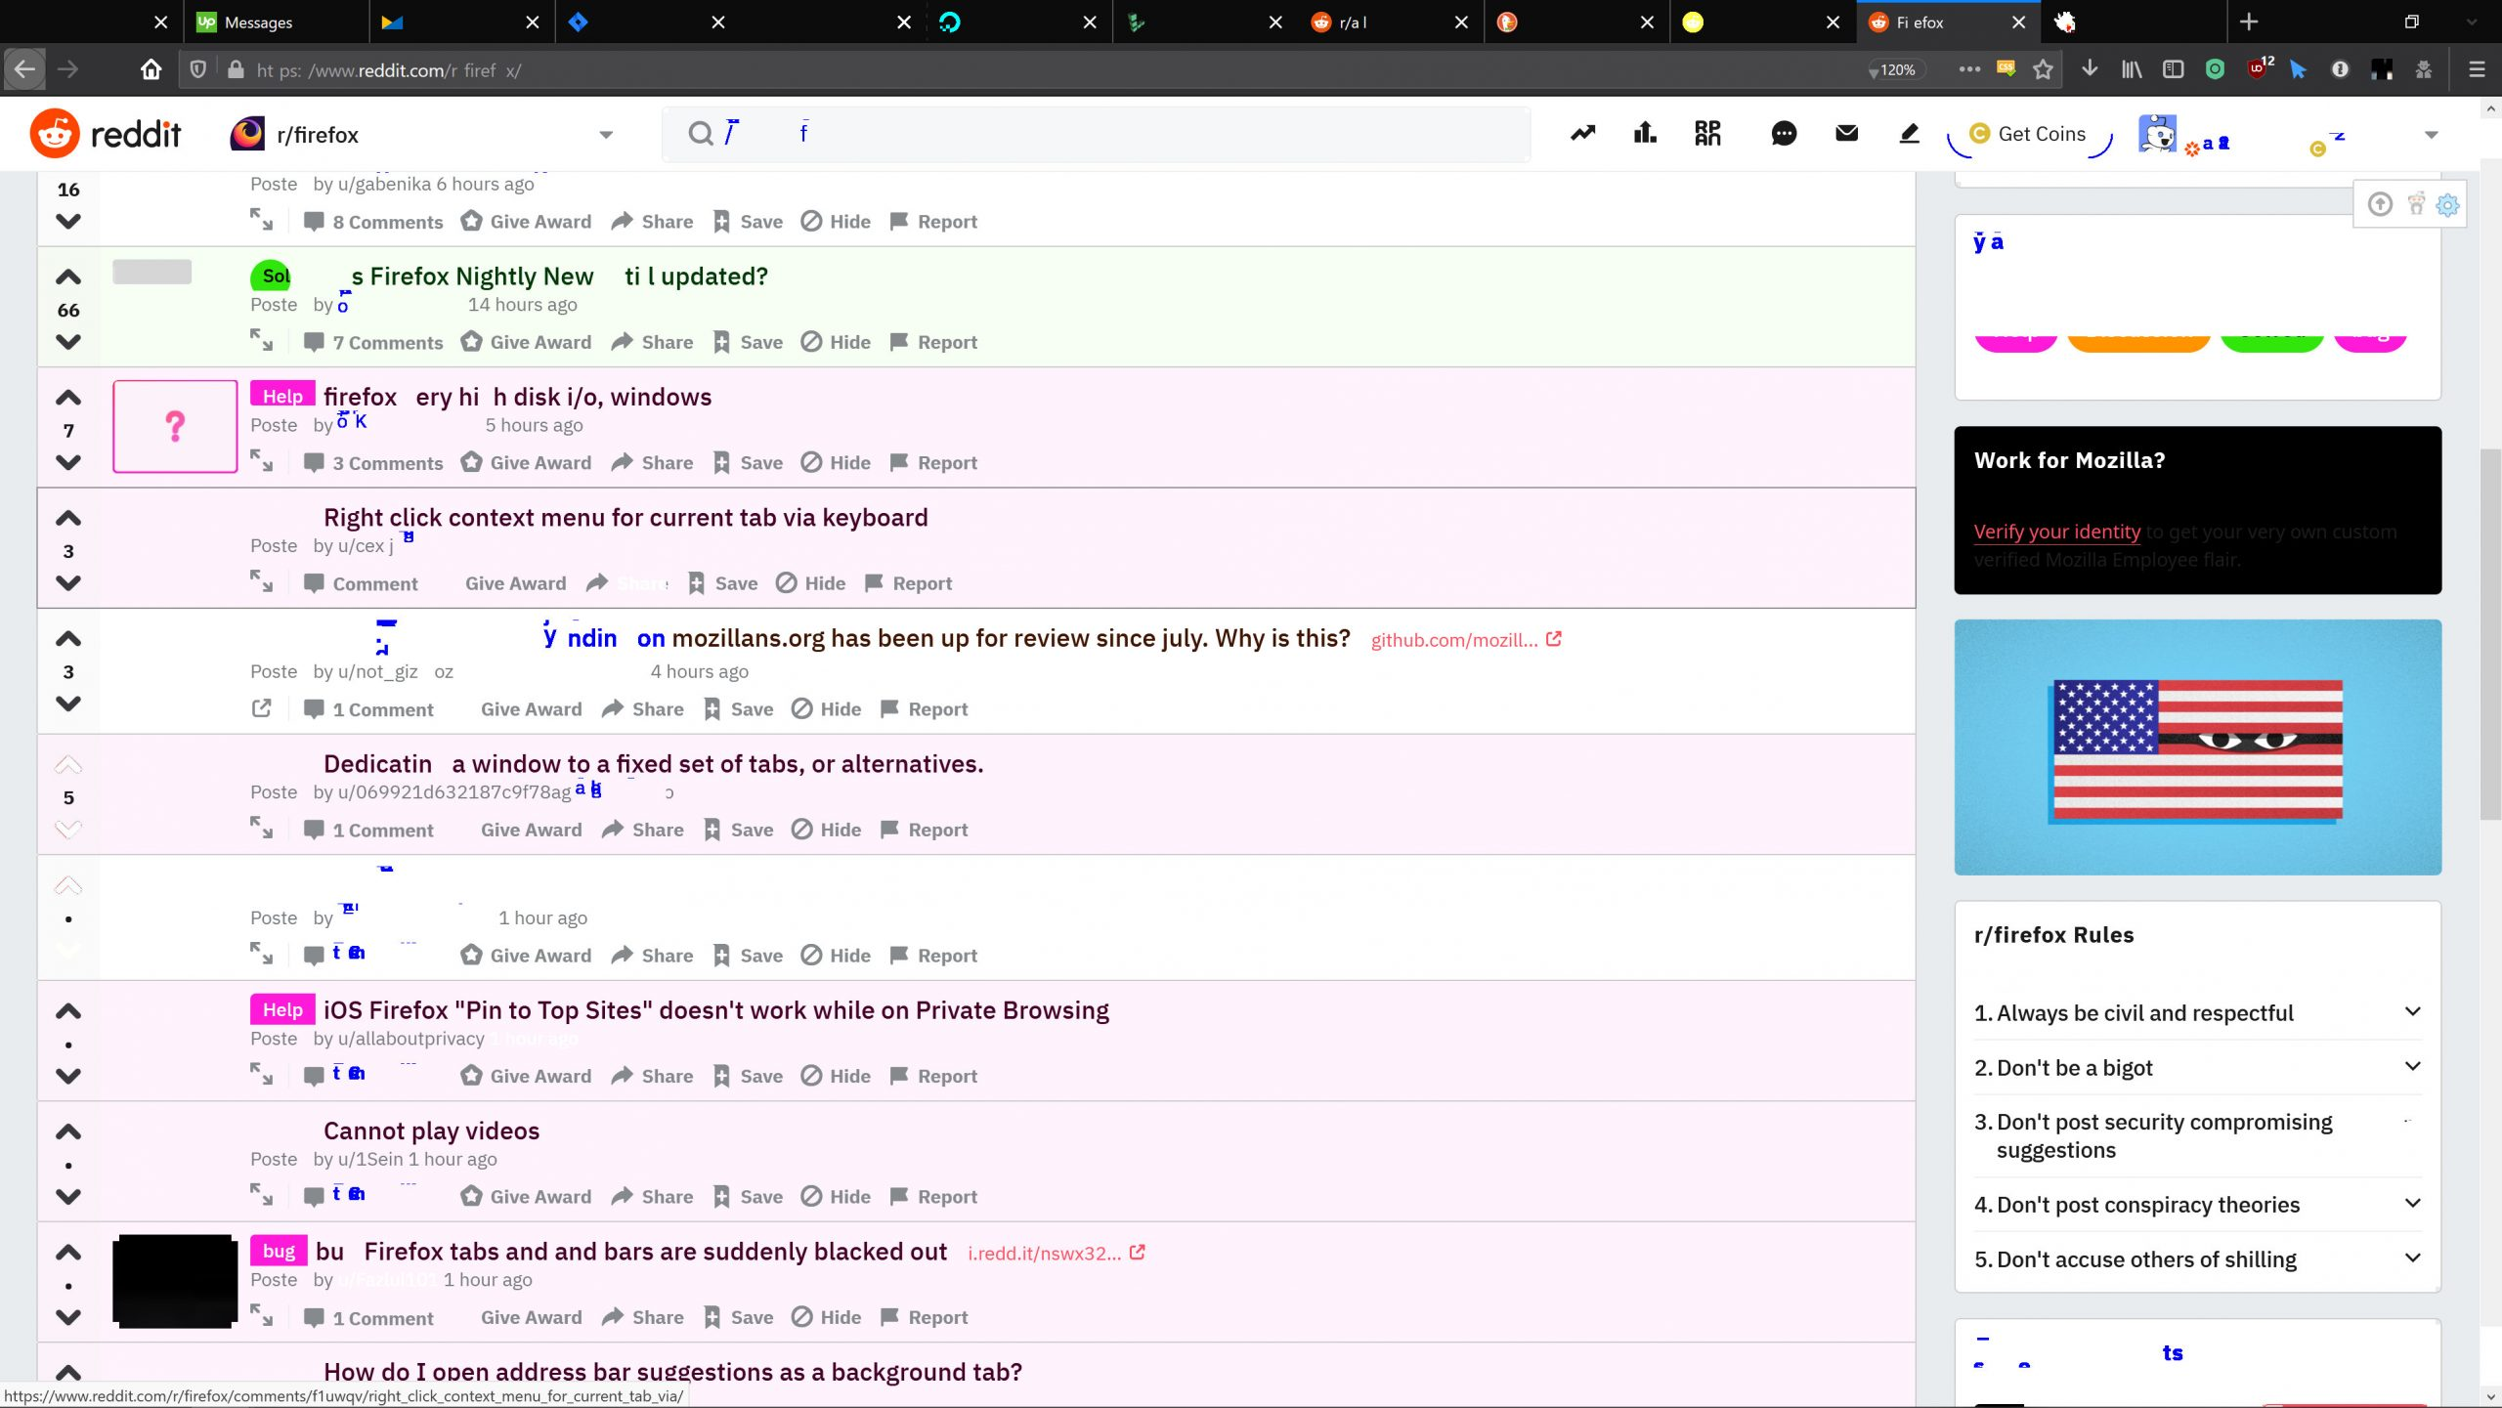This screenshot has width=2502, height=1408.
Task: Open the Firefox Home page icon
Action: tap(151, 69)
